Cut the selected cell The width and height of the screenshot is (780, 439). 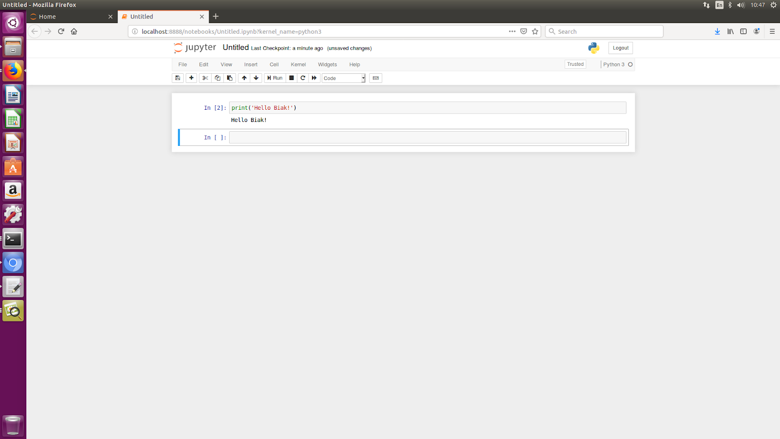[205, 78]
